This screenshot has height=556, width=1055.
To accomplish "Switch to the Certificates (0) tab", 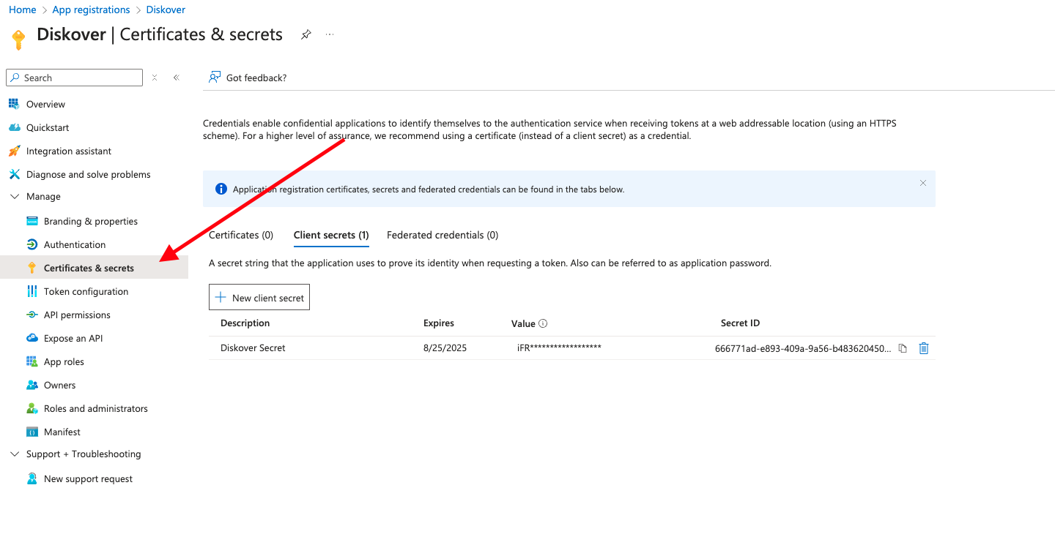I will coord(241,235).
